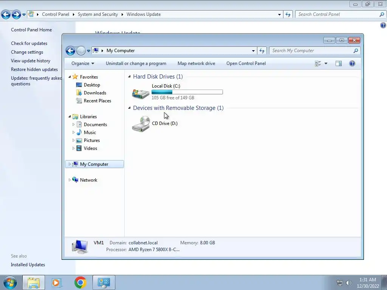Click the computer icon in the address bar

pos(96,51)
